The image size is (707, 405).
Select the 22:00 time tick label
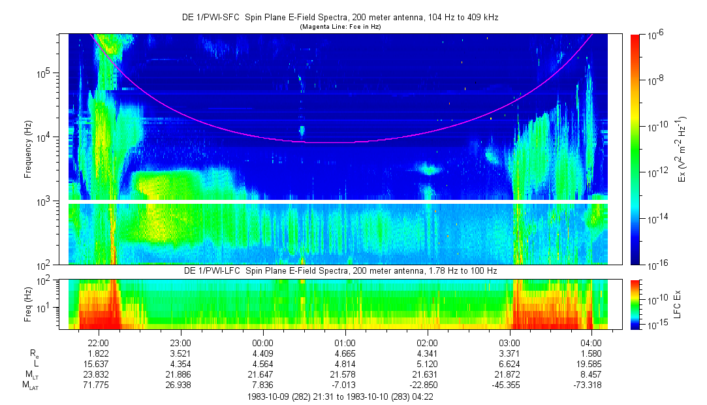pyautogui.click(x=98, y=342)
